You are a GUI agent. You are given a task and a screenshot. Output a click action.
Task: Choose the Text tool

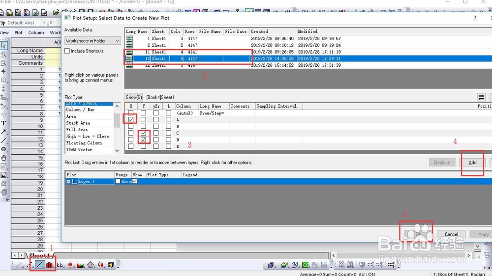3,123
